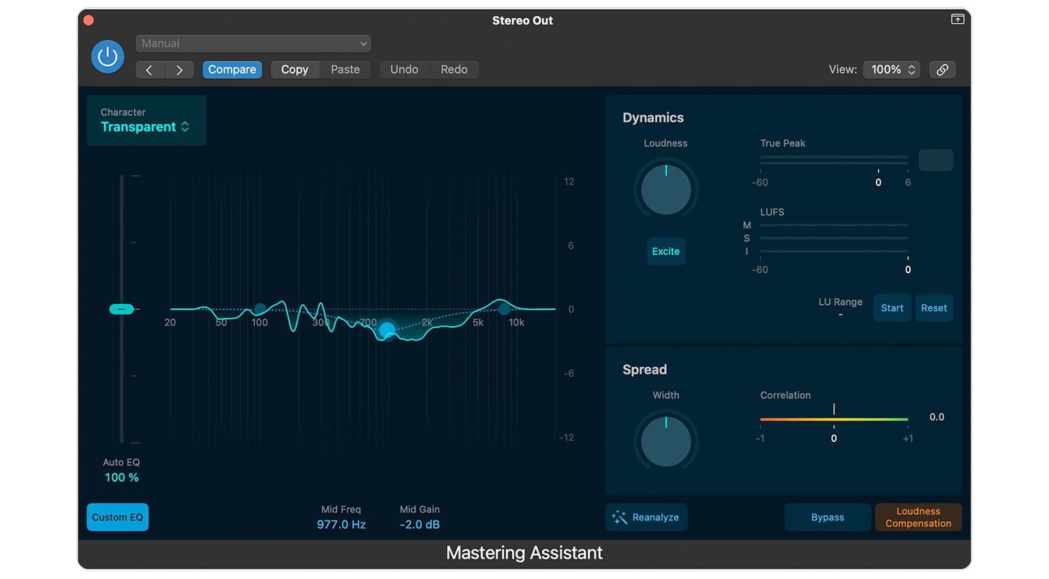The image size is (1049, 579).
Task: Copy the current plugin settings
Action: coord(294,69)
